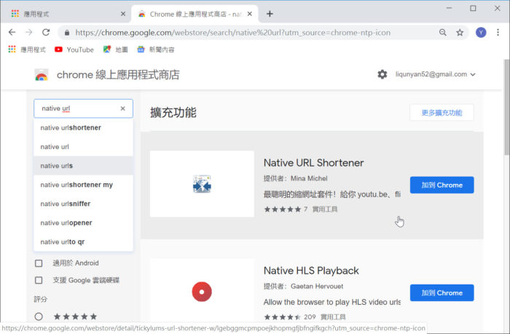Close the Chrome Web Store tab
Screen dimensions: 510x334
(x=249, y=14)
